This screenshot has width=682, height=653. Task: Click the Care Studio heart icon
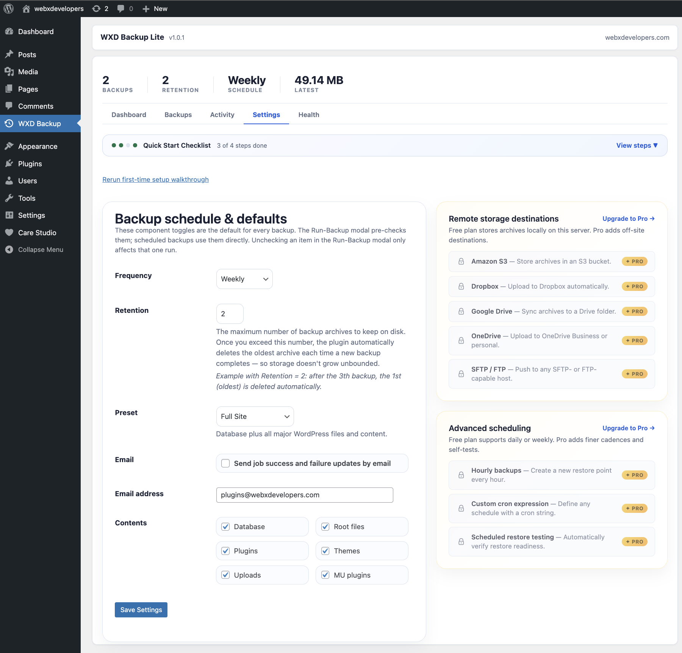pos(9,233)
